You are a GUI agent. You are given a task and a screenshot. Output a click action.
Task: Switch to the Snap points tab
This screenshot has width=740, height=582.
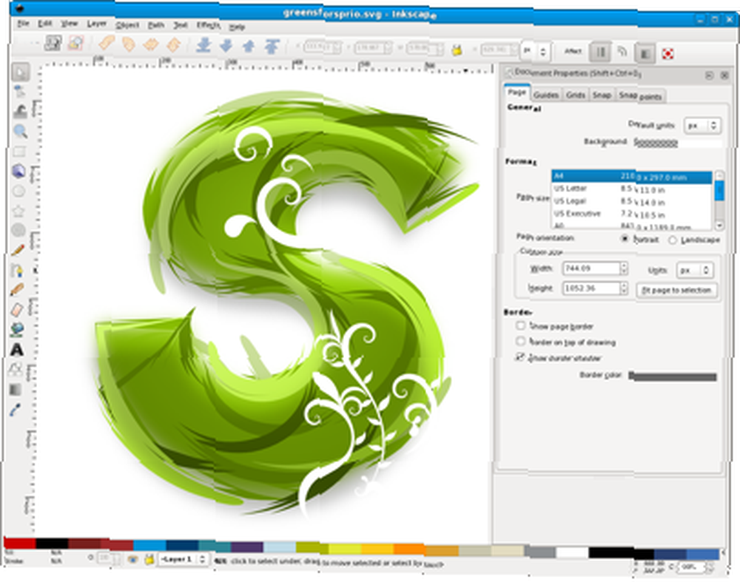640,95
